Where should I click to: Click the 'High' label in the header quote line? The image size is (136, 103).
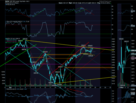coord(70,3)
